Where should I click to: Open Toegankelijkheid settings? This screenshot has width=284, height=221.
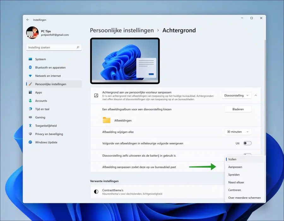[54, 126]
